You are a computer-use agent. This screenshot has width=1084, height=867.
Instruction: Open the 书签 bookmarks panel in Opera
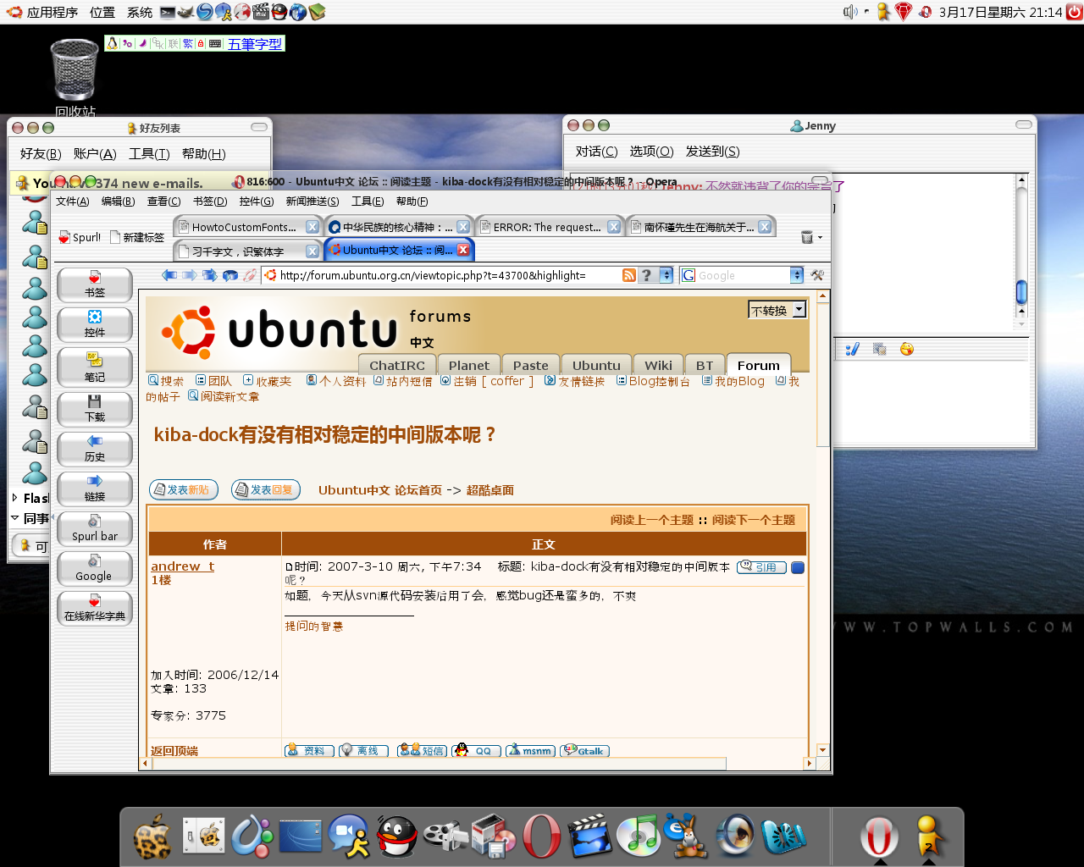pyautogui.click(x=95, y=284)
